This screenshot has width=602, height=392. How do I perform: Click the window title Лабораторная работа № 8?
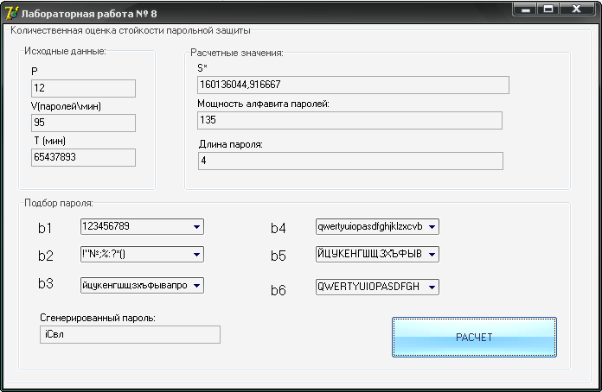pyautogui.click(x=89, y=14)
